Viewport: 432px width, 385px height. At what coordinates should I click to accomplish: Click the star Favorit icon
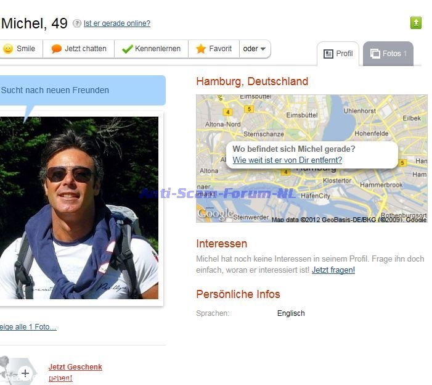pyautogui.click(x=201, y=49)
